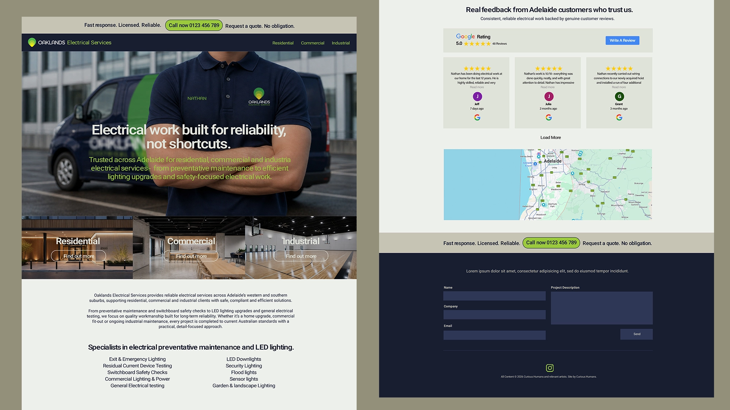The image size is (730, 410).
Task: Expand Read more in Julia's review
Action: tap(547, 87)
